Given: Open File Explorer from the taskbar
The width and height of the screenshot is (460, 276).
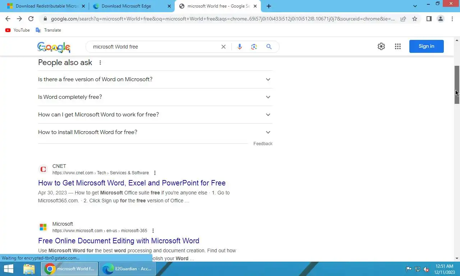Looking at the screenshot, I should tap(29, 269).
